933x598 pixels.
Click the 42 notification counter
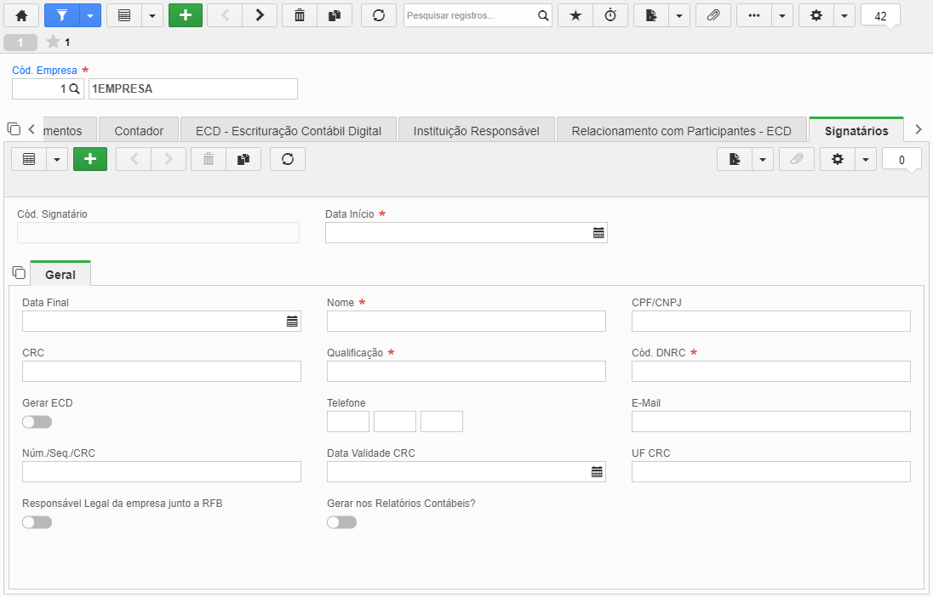880,16
